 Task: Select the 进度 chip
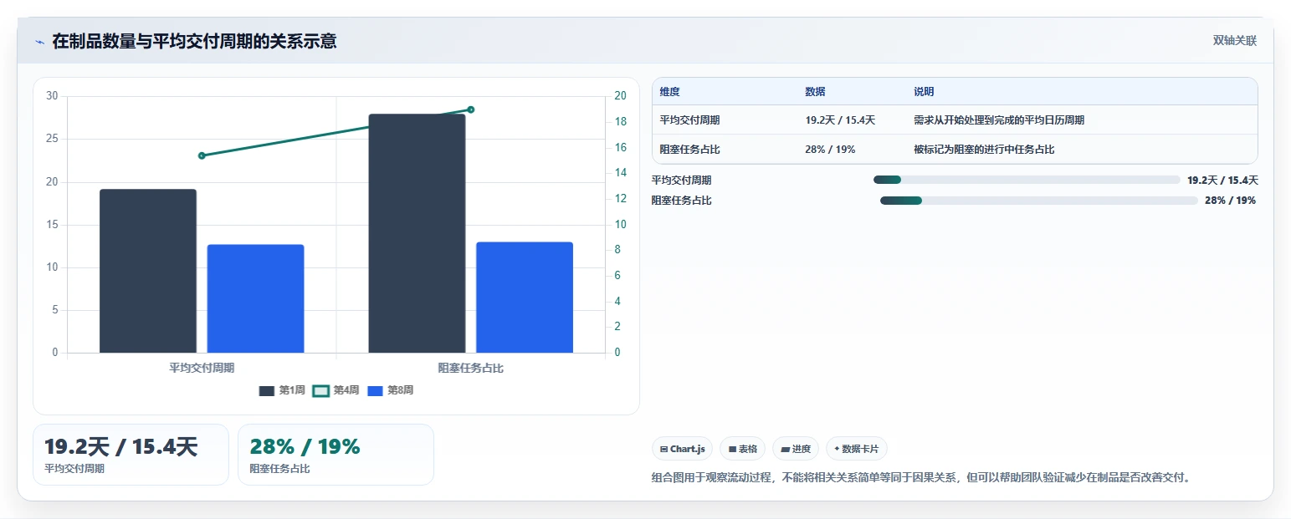click(796, 449)
